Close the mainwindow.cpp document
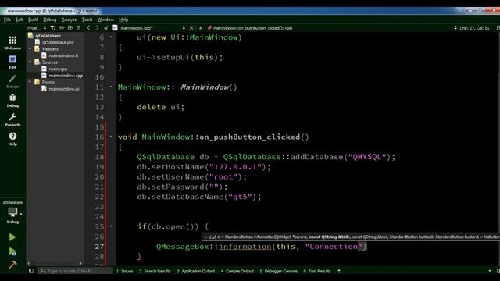500x281 pixels. coord(191,28)
